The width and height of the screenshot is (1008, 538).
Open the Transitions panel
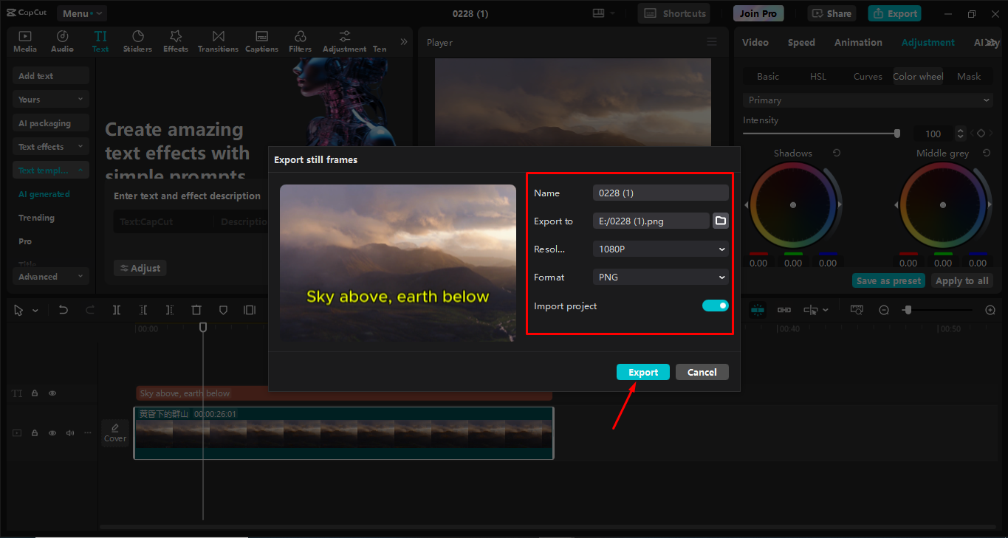click(218, 41)
